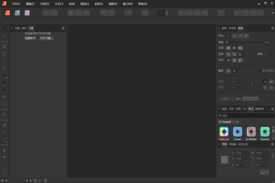The image size is (275, 183).
Task: Select the Vector Crop tool
Action: click(4, 115)
